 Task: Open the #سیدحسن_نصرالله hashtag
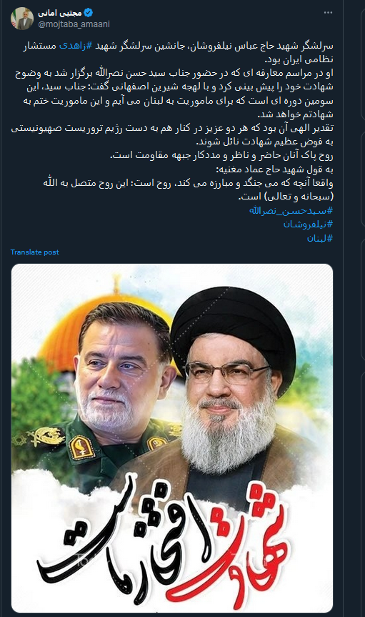(x=291, y=210)
